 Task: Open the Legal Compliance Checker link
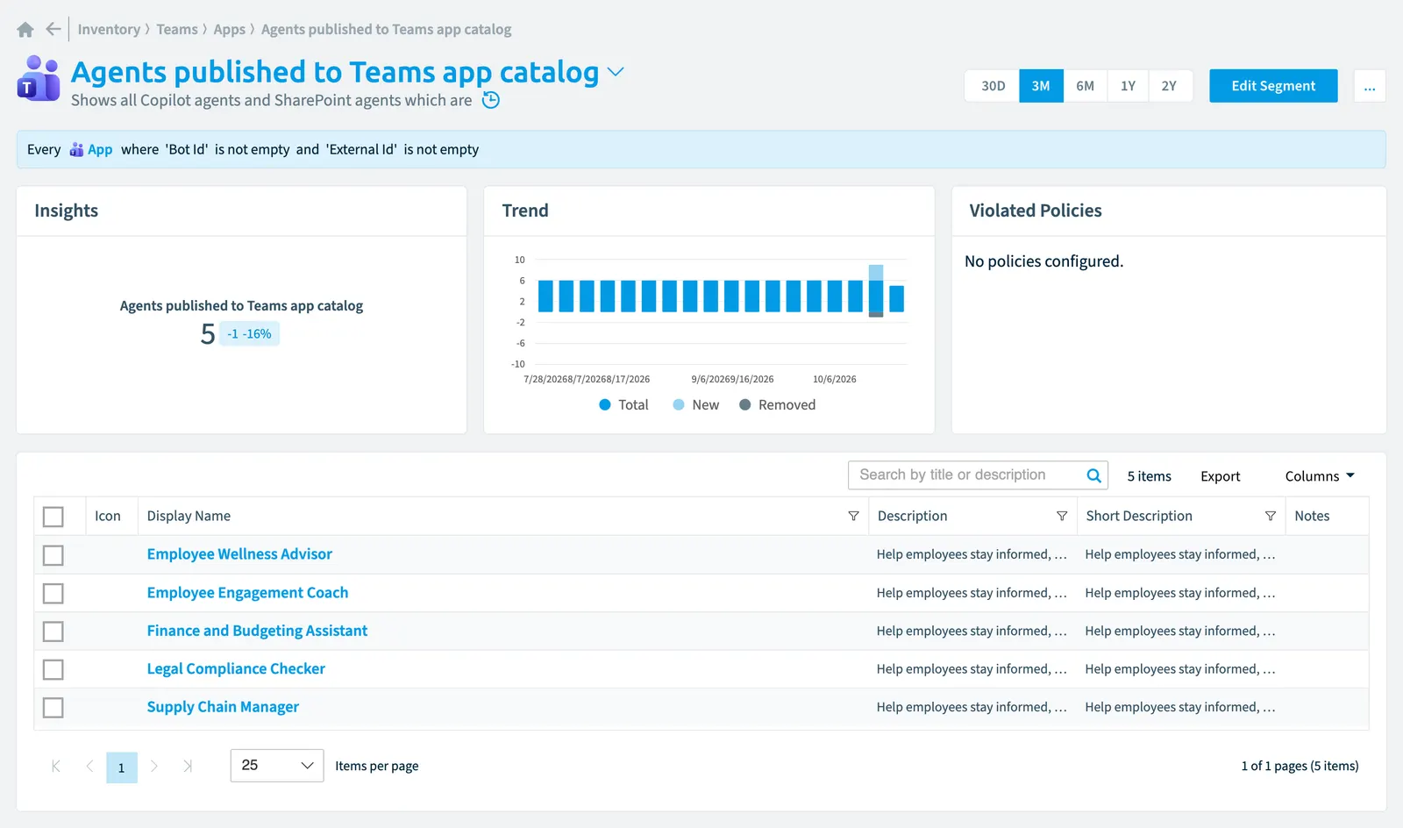point(236,668)
